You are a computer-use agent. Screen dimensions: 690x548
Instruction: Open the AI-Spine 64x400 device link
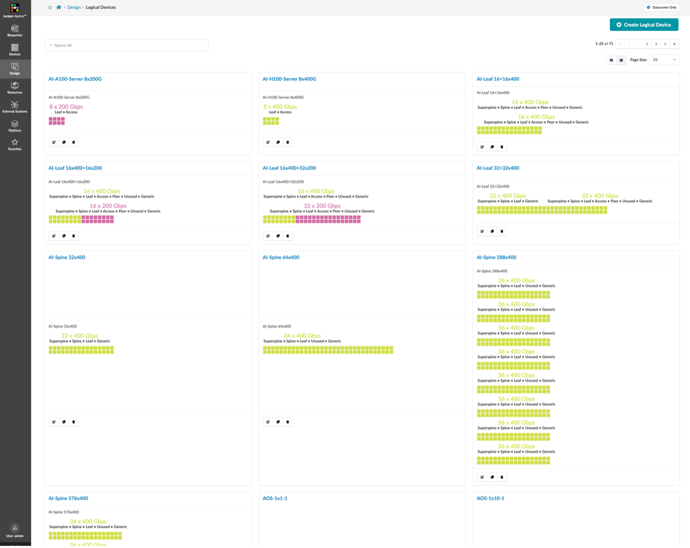click(x=281, y=258)
